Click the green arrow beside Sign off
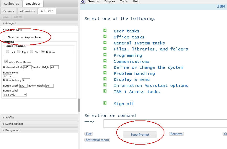This screenshot has height=149, width=227. (105, 103)
